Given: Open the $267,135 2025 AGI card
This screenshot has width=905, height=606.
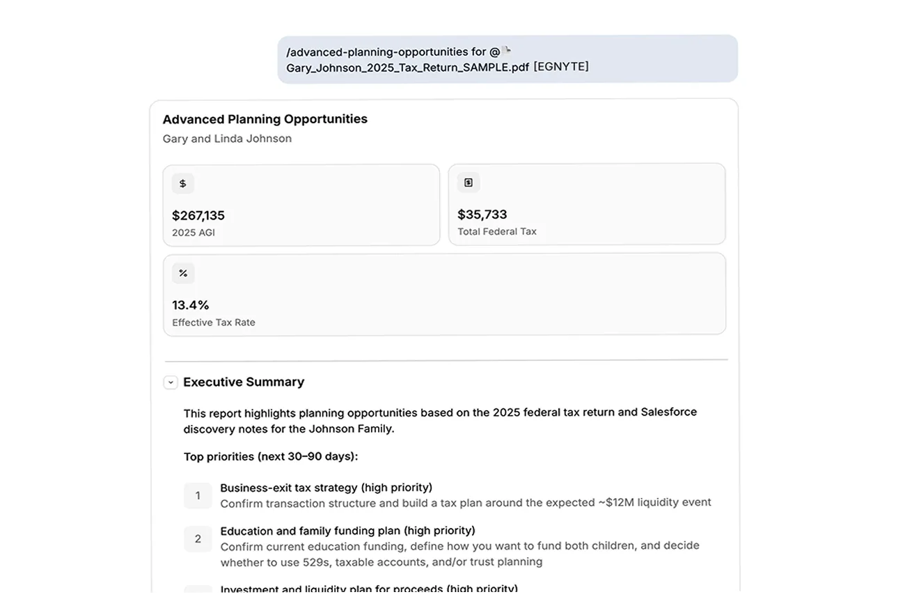Looking at the screenshot, I should (x=301, y=205).
